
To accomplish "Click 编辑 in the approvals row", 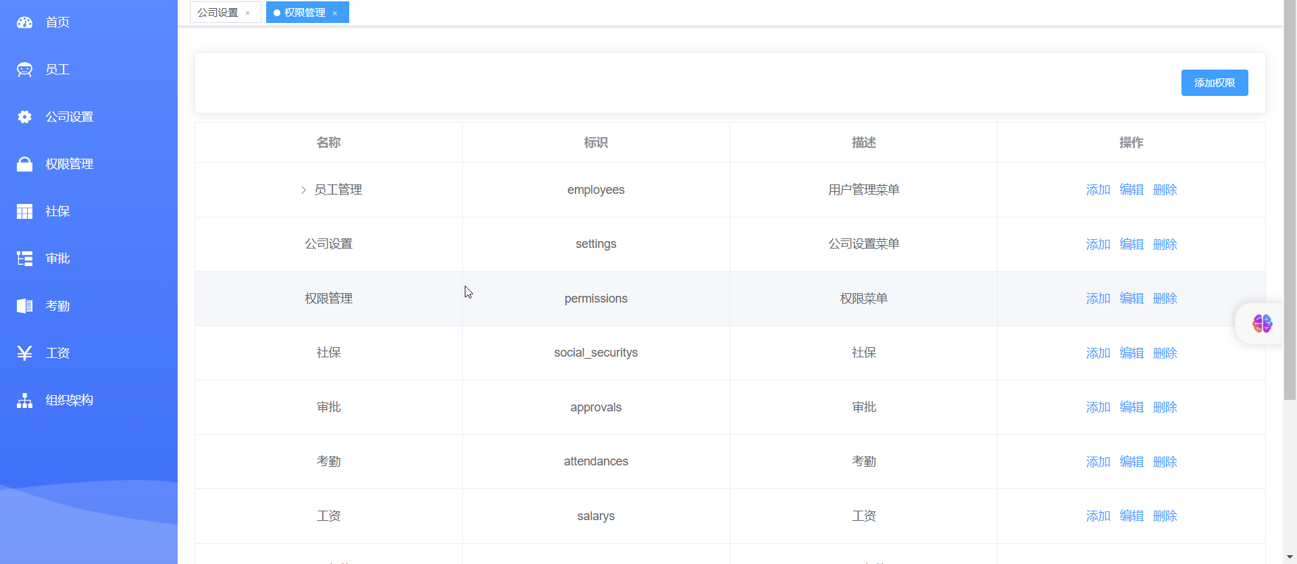I will tap(1131, 407).
